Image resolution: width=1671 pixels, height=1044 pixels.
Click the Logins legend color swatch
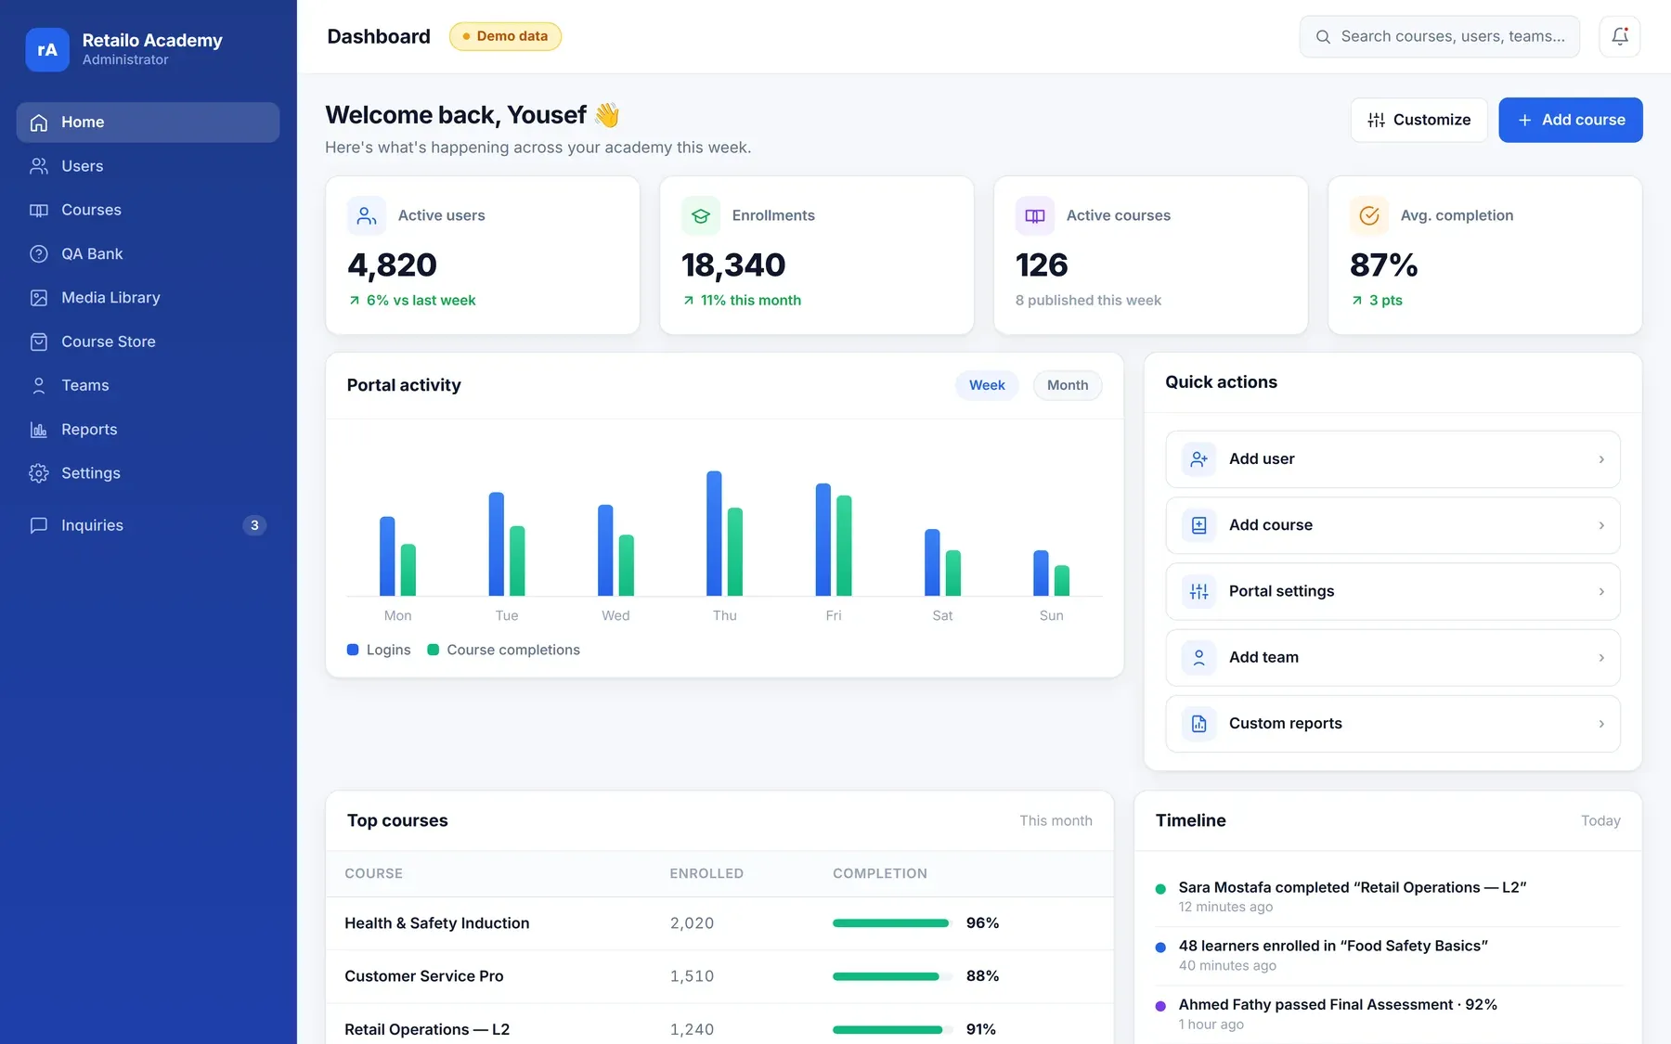click(353, 650)
